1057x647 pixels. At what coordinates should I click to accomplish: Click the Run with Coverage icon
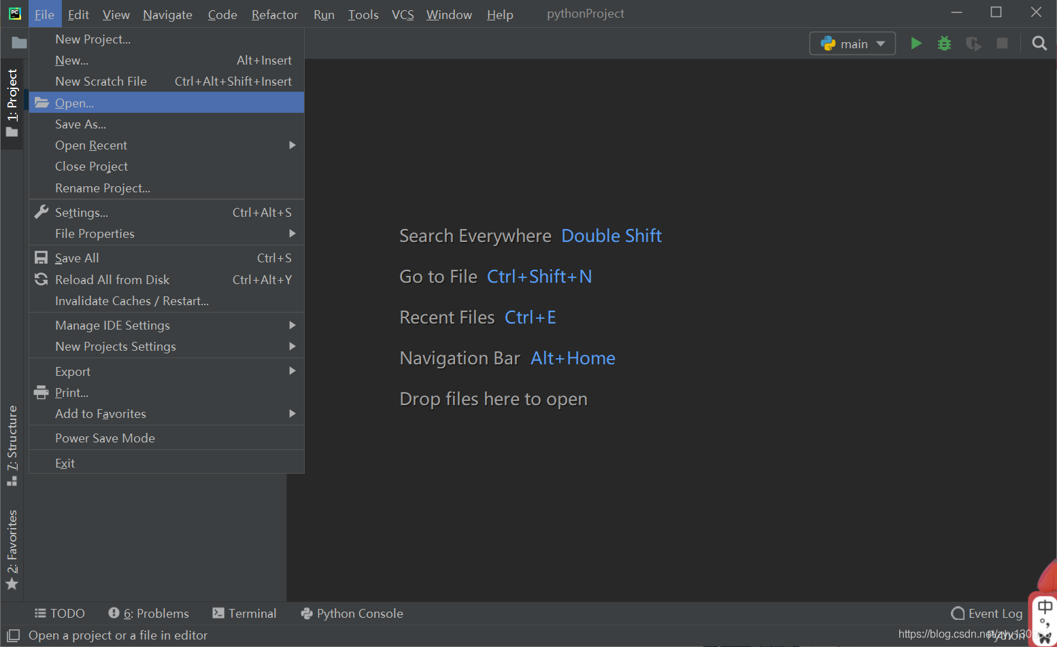coord(973,43)
